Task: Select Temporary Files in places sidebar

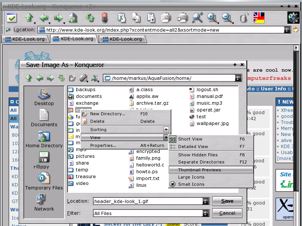Action: click(x=44, y=181)
